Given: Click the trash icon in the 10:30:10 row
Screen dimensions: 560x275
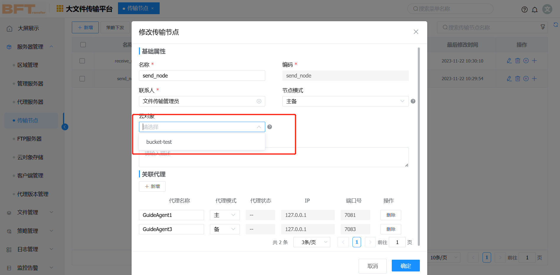Looking at the screenshot, I should (518, 61).
